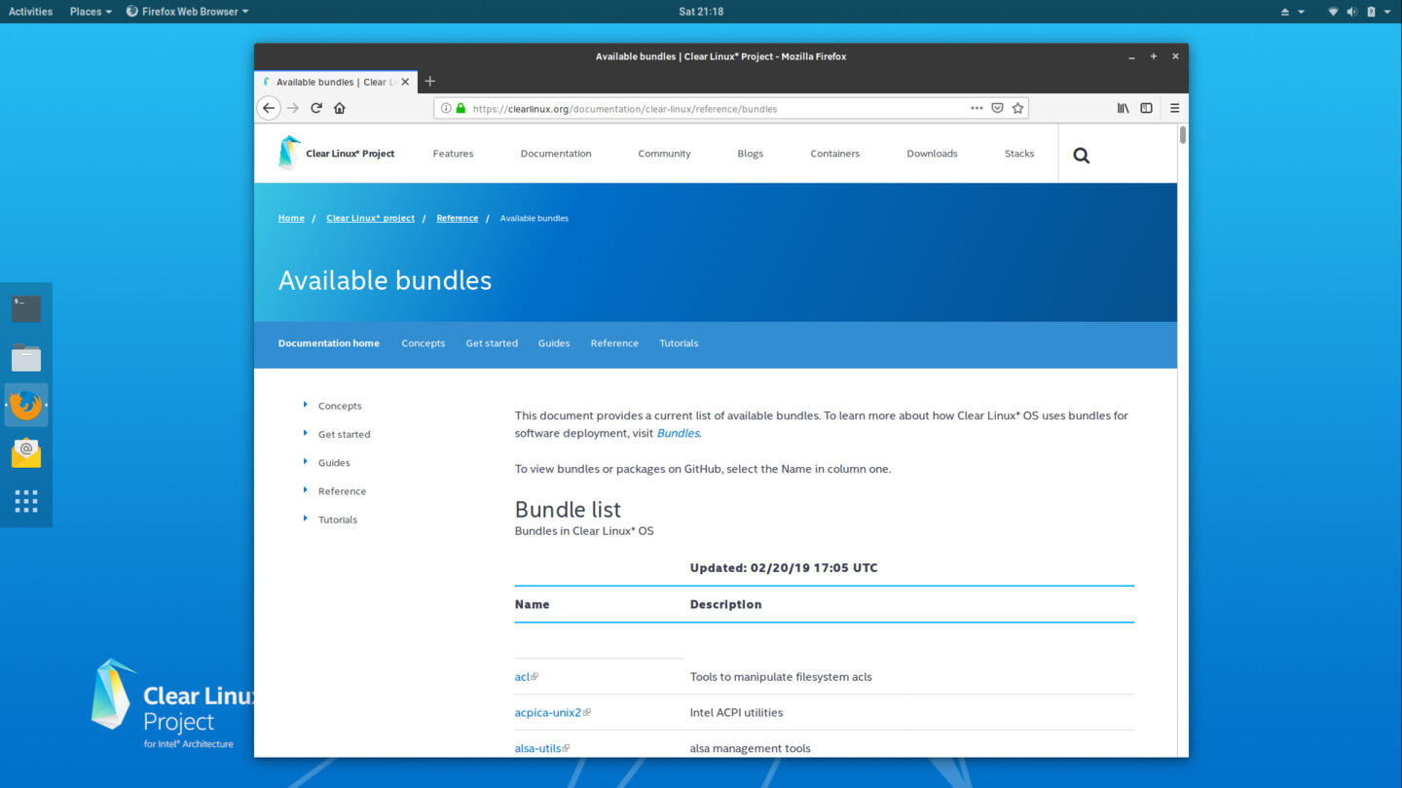
Task: Click the browser Back arrow button
Action: coord(269,108)
